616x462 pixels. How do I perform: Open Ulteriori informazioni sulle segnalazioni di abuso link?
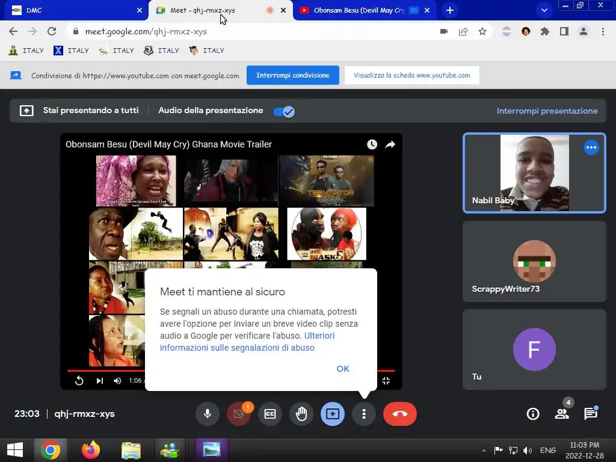click(247, 342)
